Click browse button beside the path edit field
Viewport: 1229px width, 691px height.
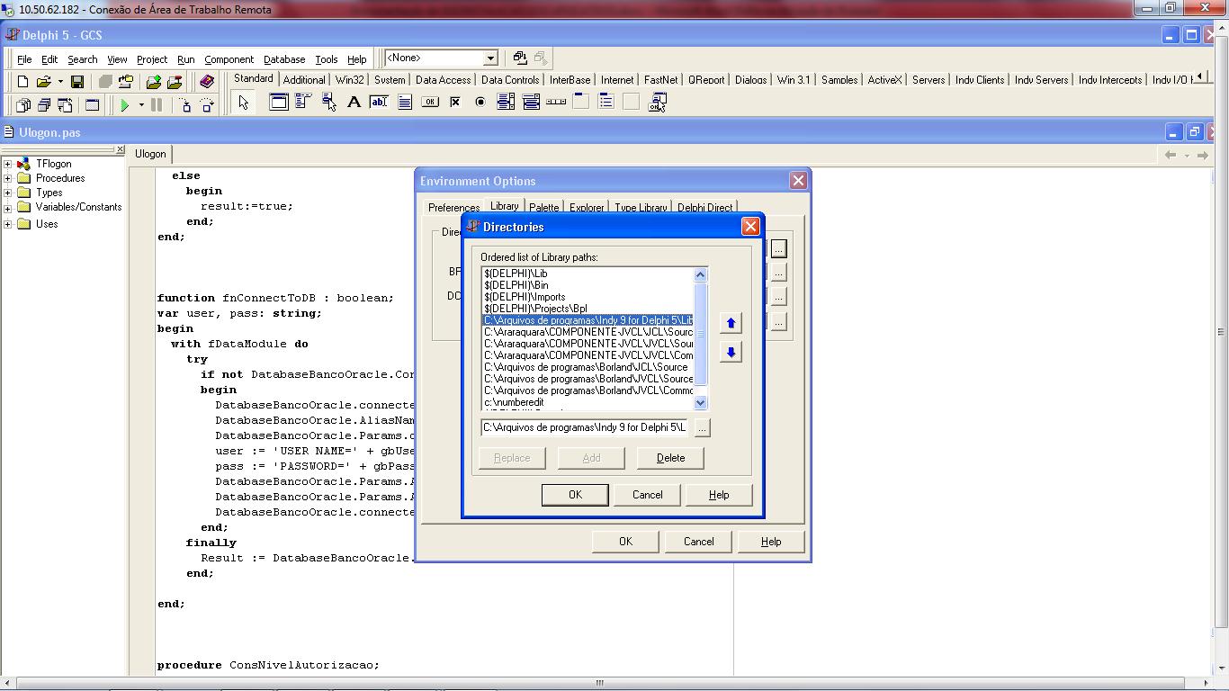(x=702, y=428)
